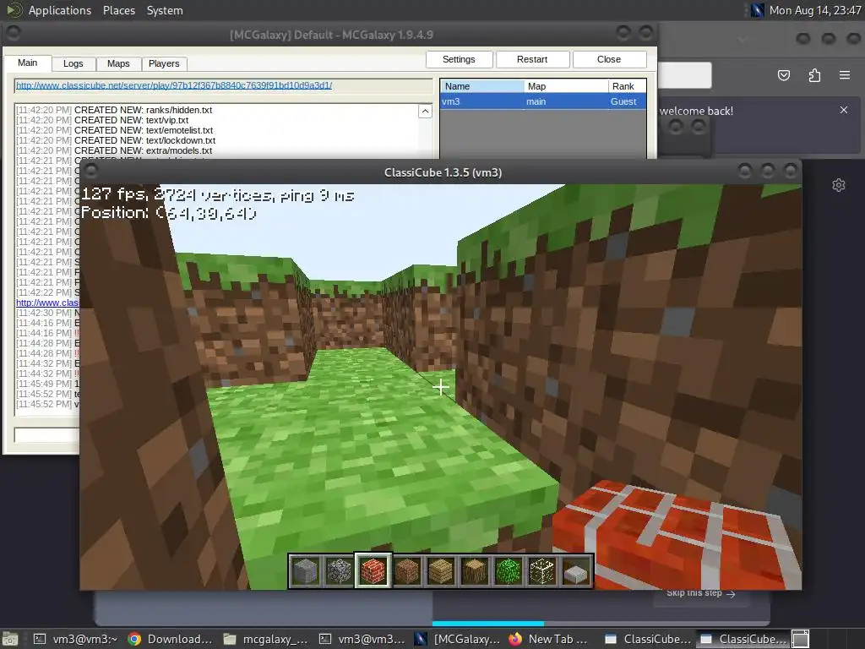865x649 pixels.
Task: Select the red brick block in hotbar
Action: click(373, 571)
